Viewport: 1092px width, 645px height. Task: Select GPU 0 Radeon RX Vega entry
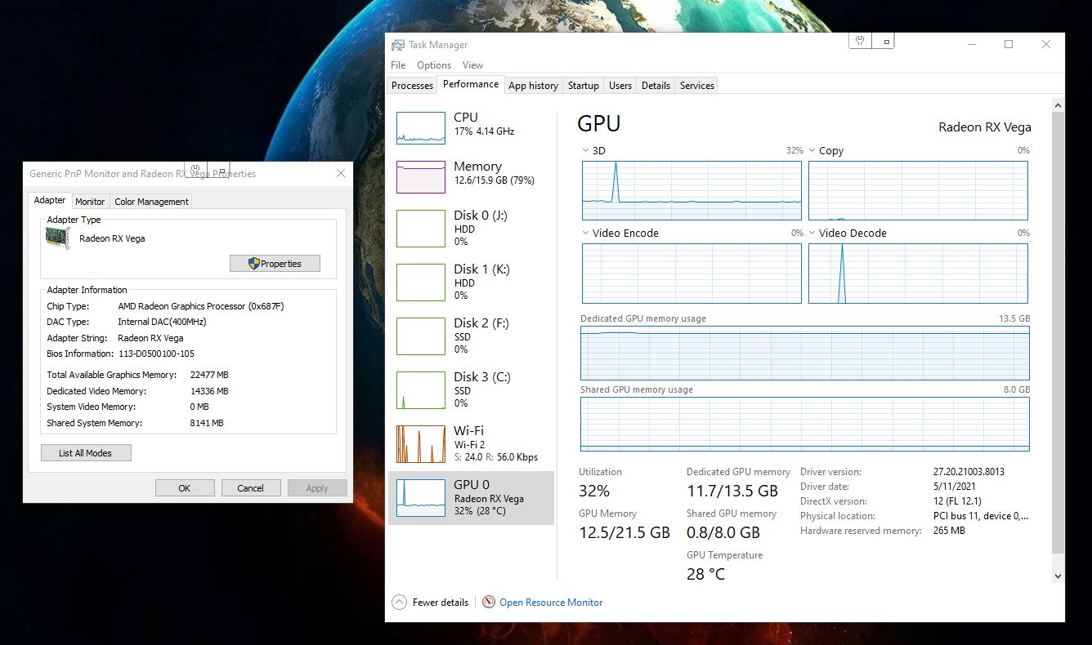click(471, 497)
